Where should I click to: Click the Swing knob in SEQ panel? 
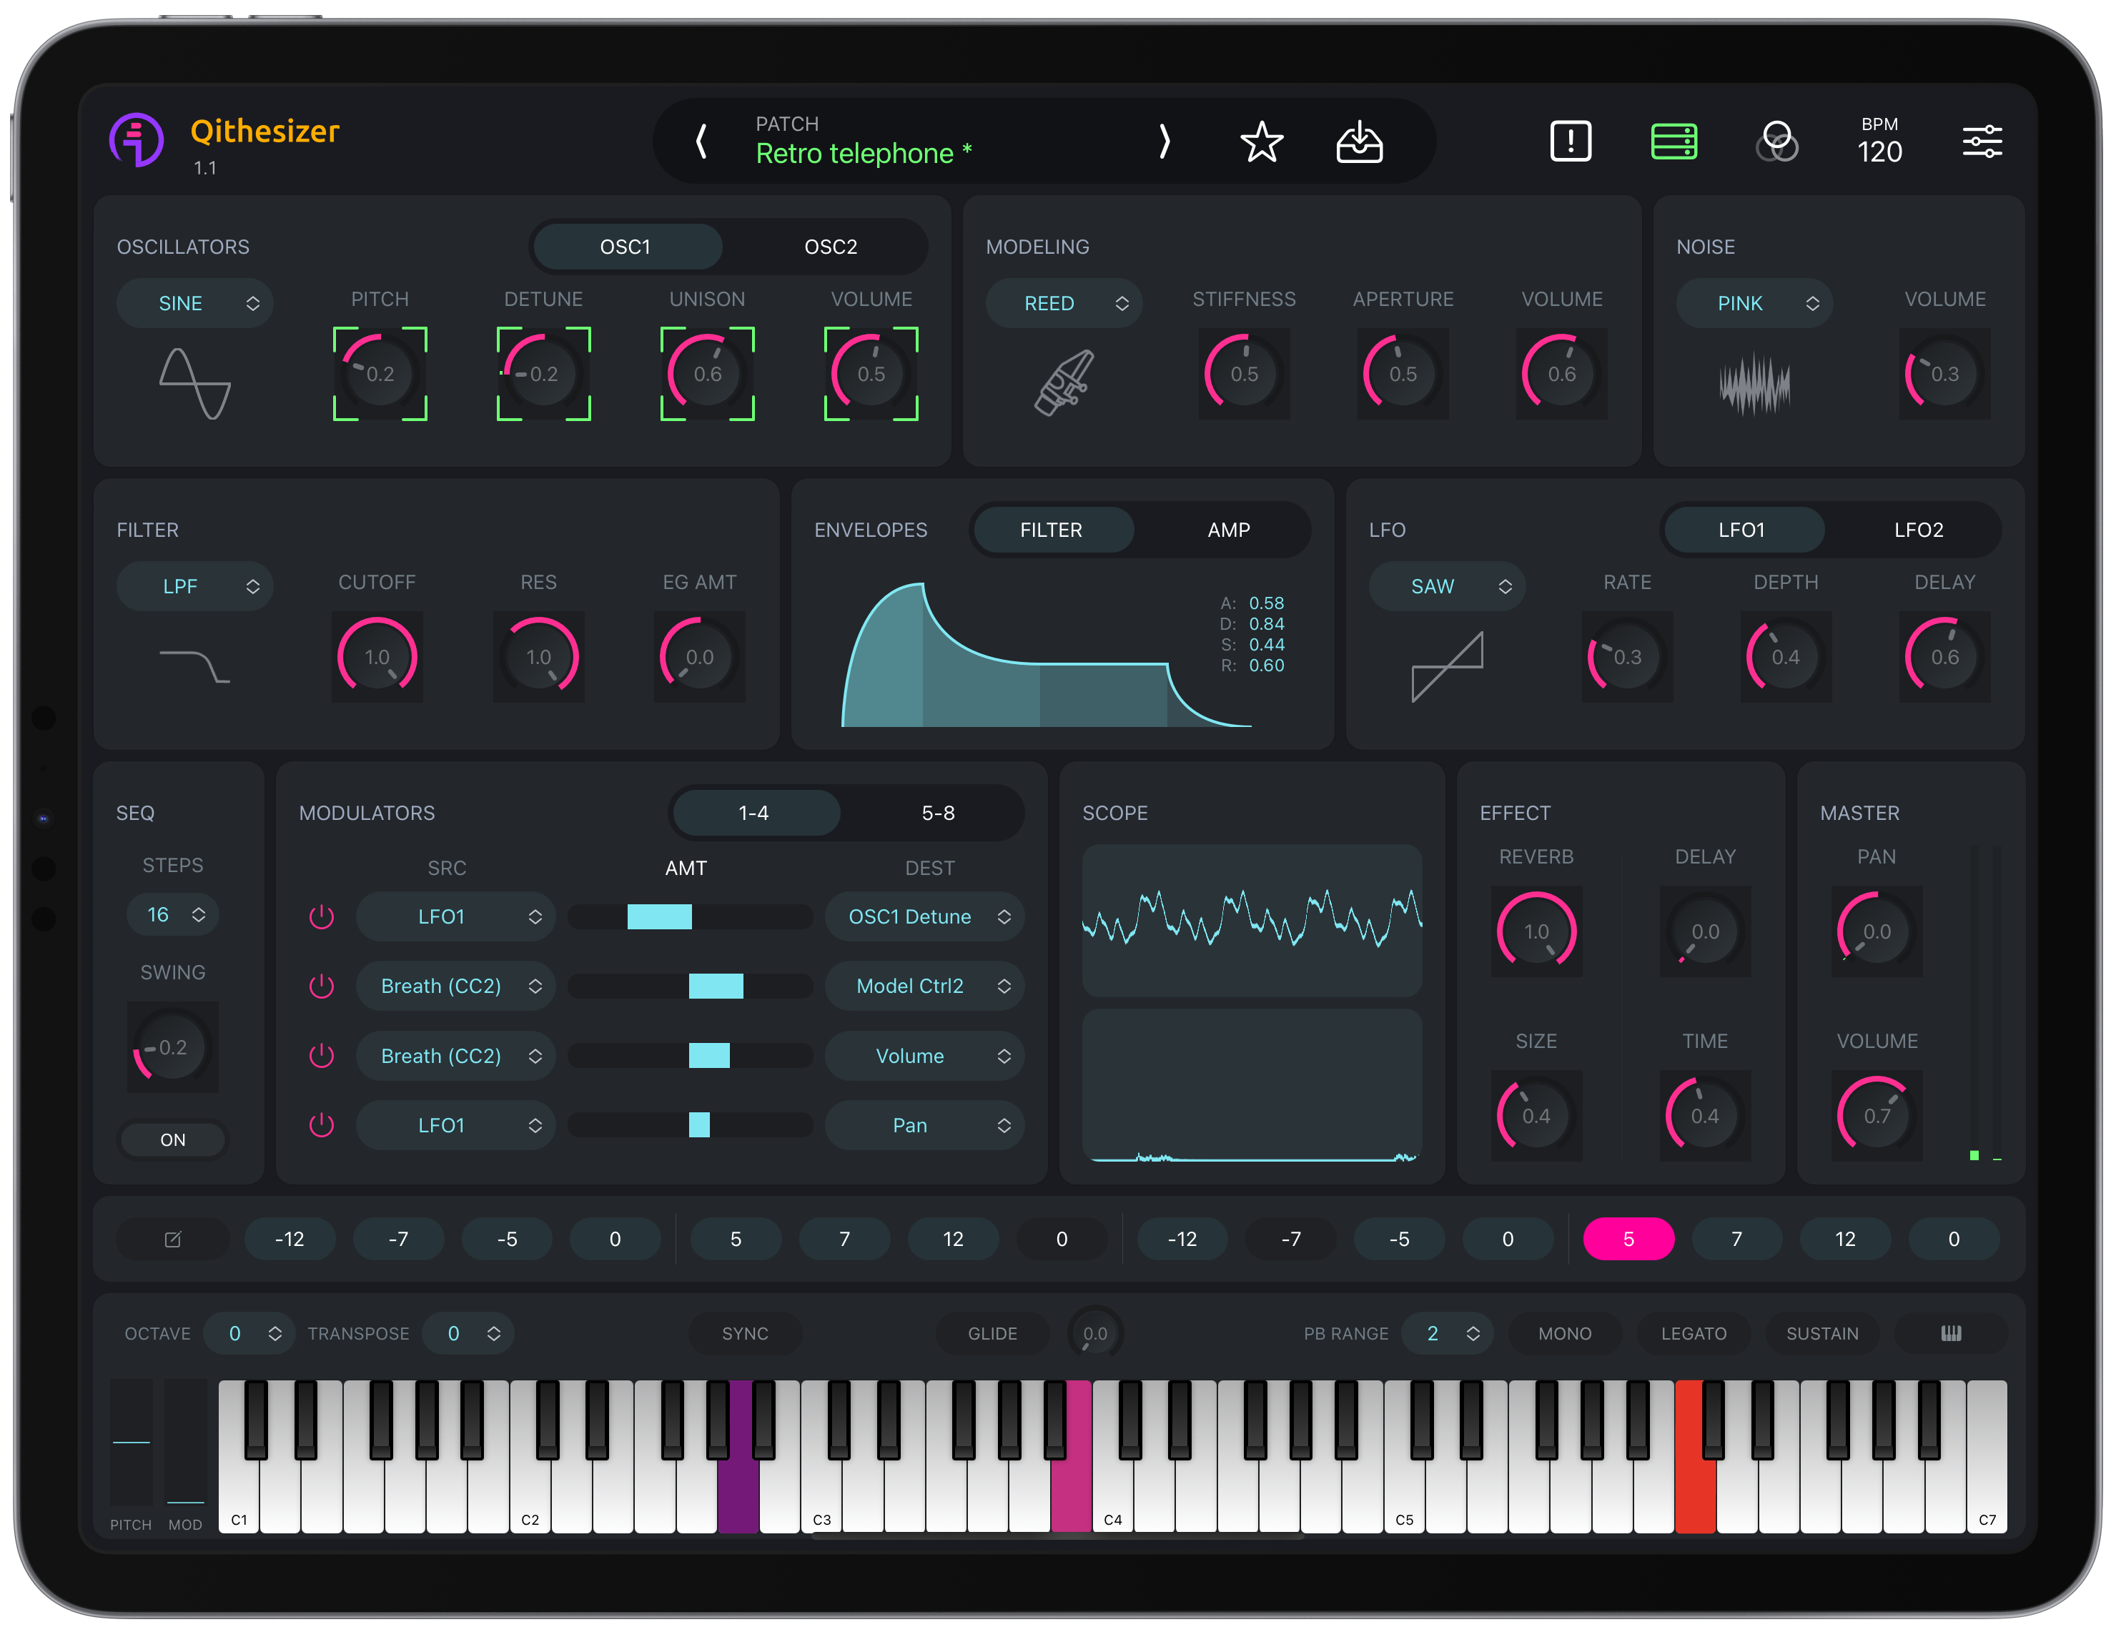click(172, 1047)
